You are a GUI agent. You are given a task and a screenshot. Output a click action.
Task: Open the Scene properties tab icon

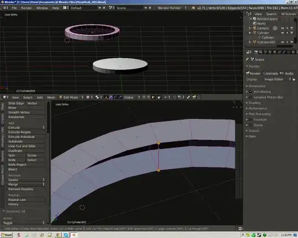coord(265,52)
